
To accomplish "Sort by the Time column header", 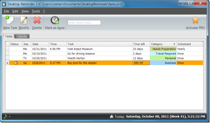I will click(58, 44).
